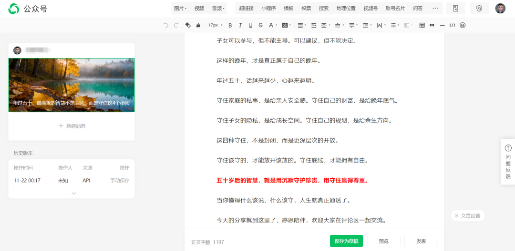Open the greyed text wrap float dropdown
This screenshot has height=251, width=515.
pyautogui.click(x=408, y=25)
